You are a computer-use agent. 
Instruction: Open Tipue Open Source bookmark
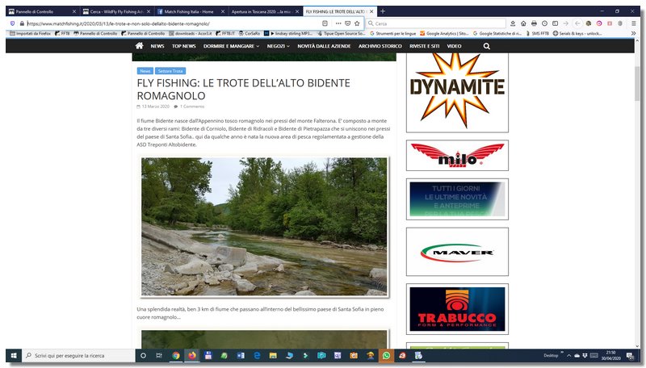[x=341, y=33]
